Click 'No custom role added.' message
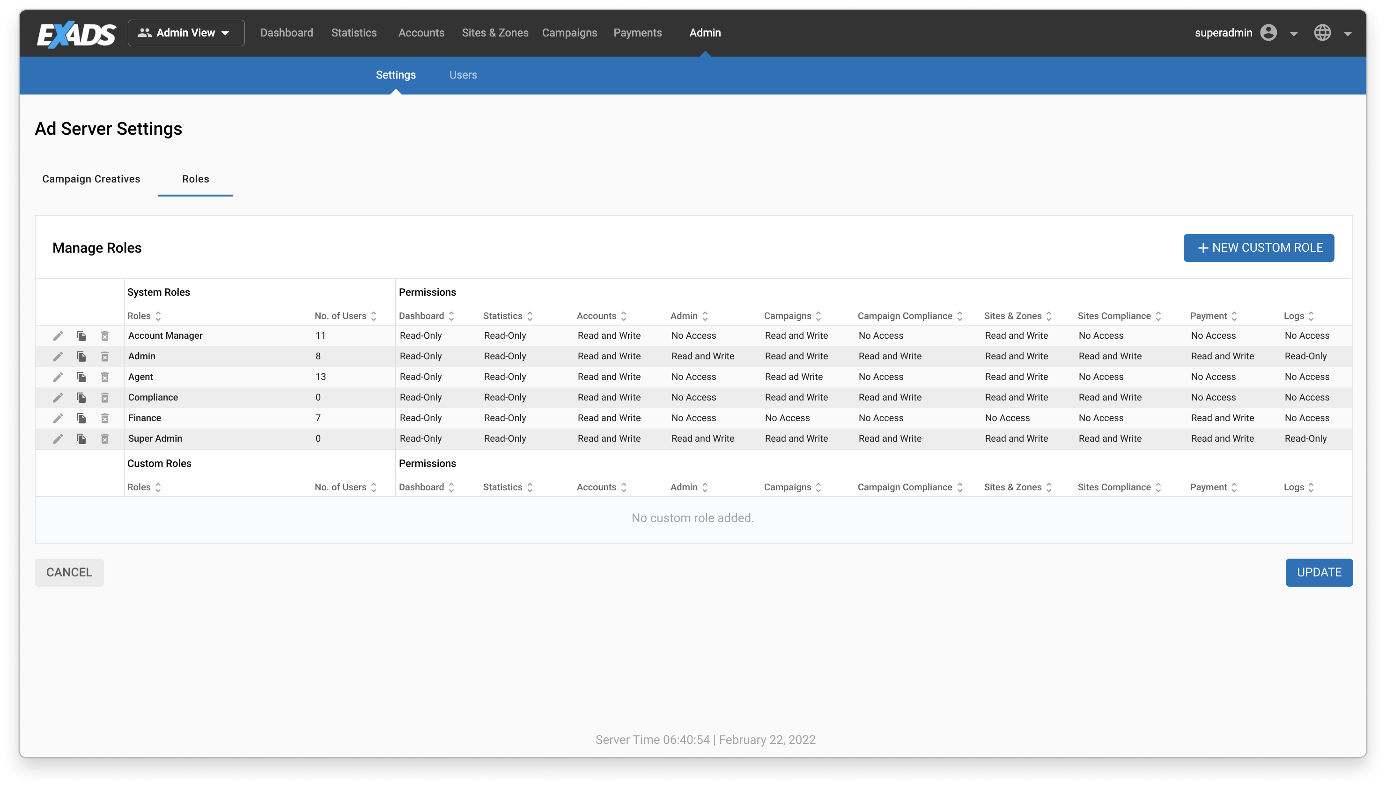 pyautogui.click(x=693, y=518)
